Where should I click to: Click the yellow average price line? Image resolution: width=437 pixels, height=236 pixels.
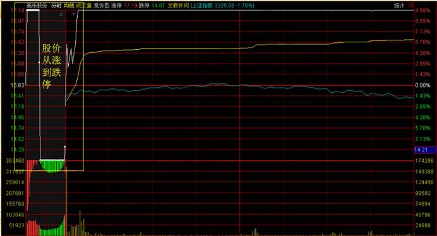pyautogui.click(x=195, y=49)
